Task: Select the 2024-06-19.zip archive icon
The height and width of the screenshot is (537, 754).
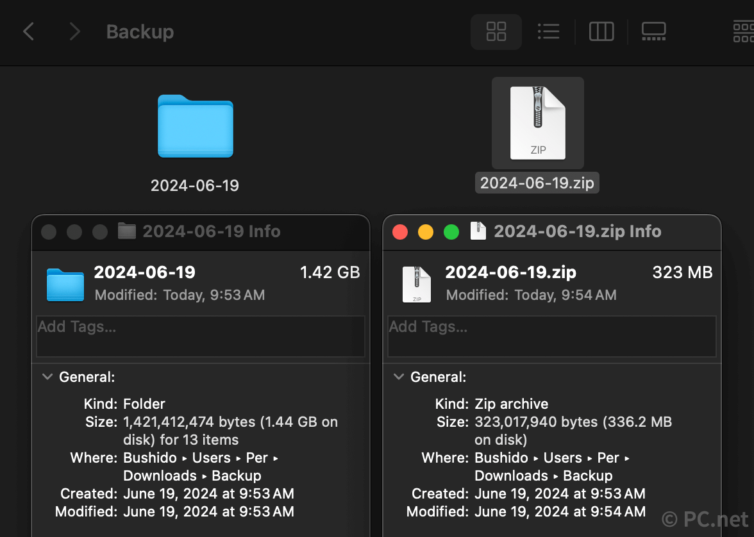Action: 537,123
